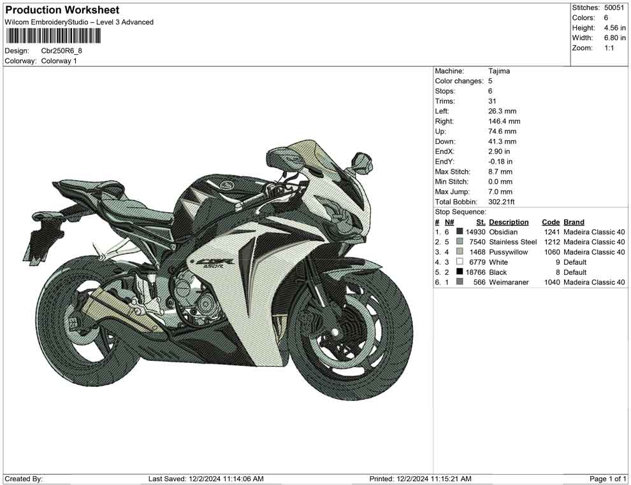
Task: Select the Black thread color chip
Action: (x=460, y=272)
